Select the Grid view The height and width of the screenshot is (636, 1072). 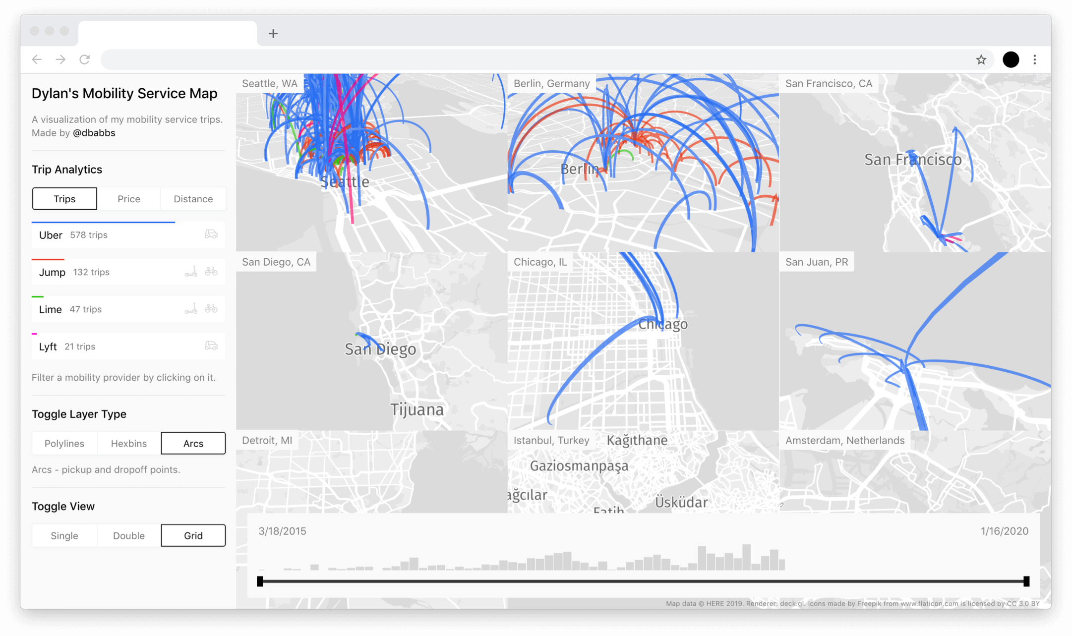(x=193, y=535)
